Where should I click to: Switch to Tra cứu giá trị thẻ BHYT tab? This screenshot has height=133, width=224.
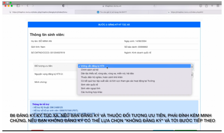[112, 12]
